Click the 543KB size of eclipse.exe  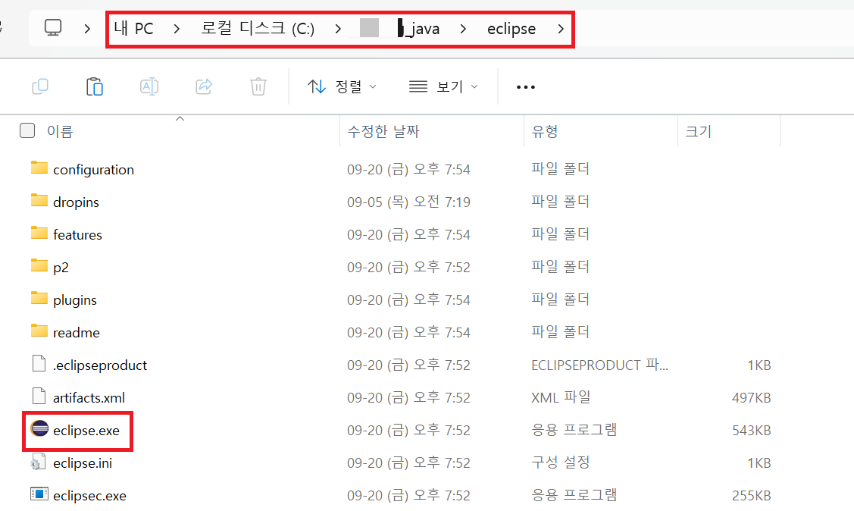(751, 431)
